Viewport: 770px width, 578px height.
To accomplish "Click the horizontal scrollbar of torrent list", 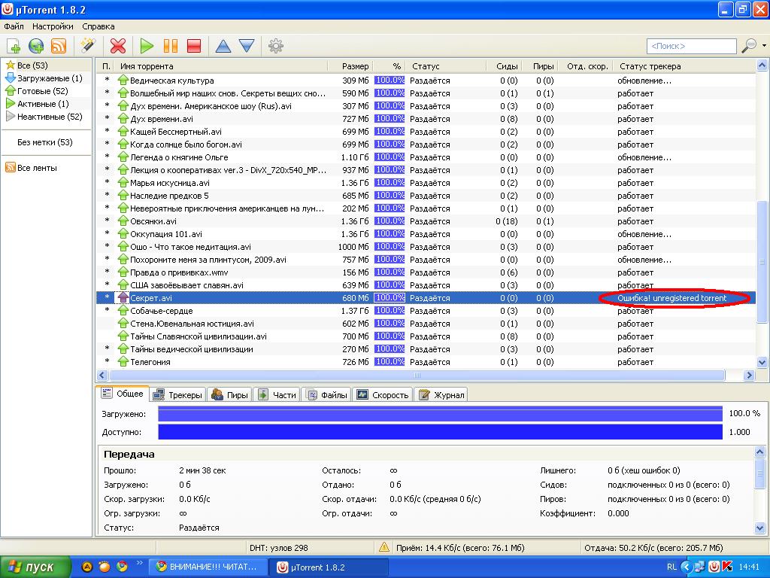I will tap(417, 376).
